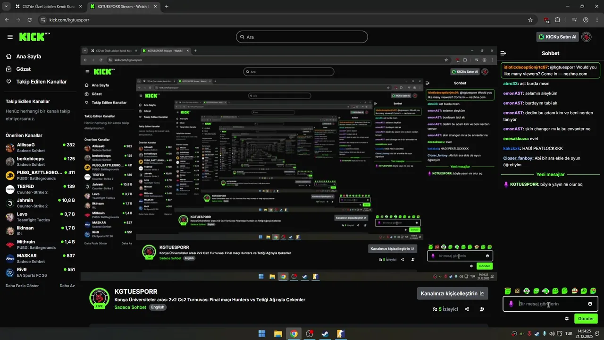
Task: Open PUBG_BATTLEGRO... recommended channel
Action: coord(40,175)
